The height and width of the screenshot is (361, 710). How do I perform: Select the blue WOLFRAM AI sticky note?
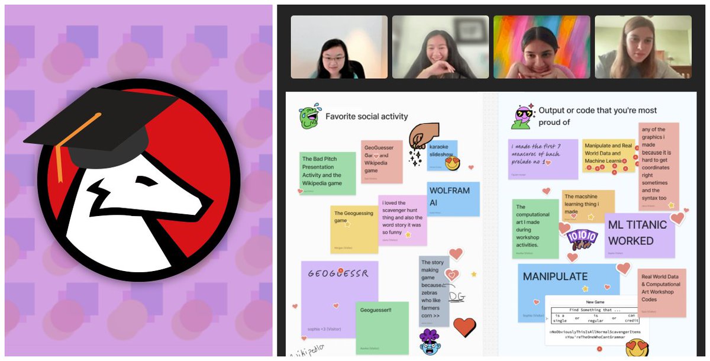[453, 198]
